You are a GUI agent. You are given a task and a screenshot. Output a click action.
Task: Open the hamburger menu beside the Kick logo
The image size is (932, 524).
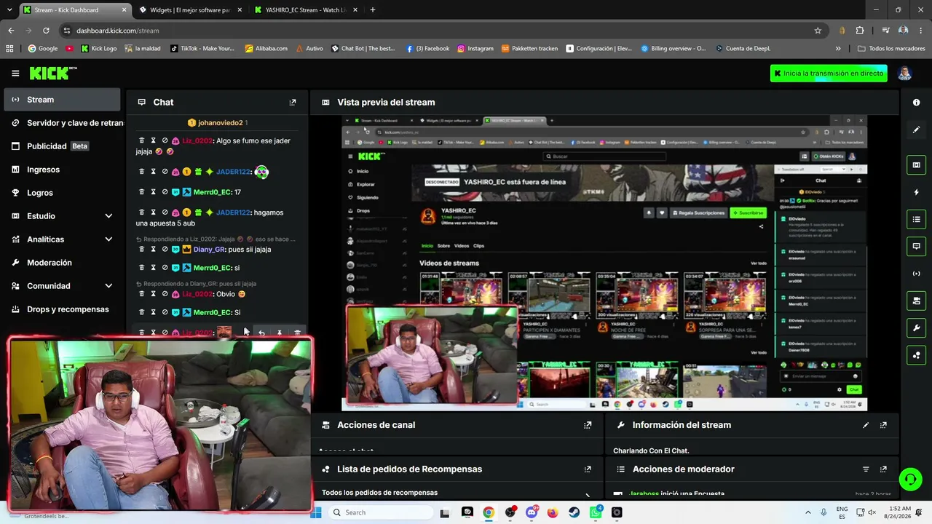[x=15, y=74]
